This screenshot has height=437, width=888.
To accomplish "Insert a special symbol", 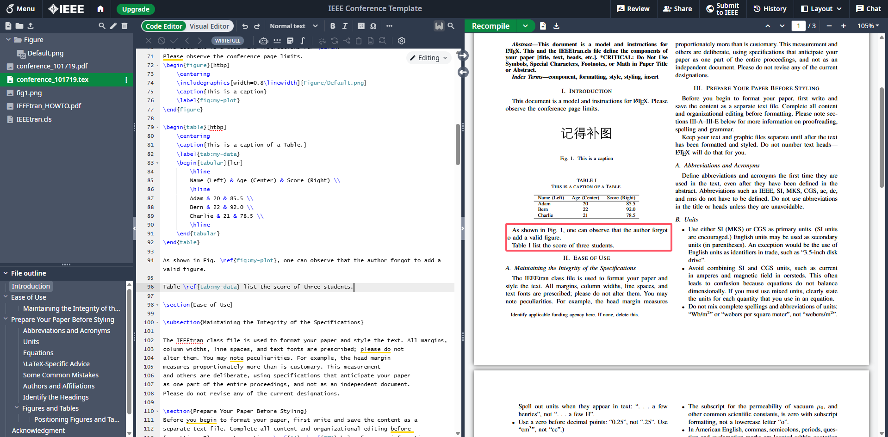I will point(373,26).
